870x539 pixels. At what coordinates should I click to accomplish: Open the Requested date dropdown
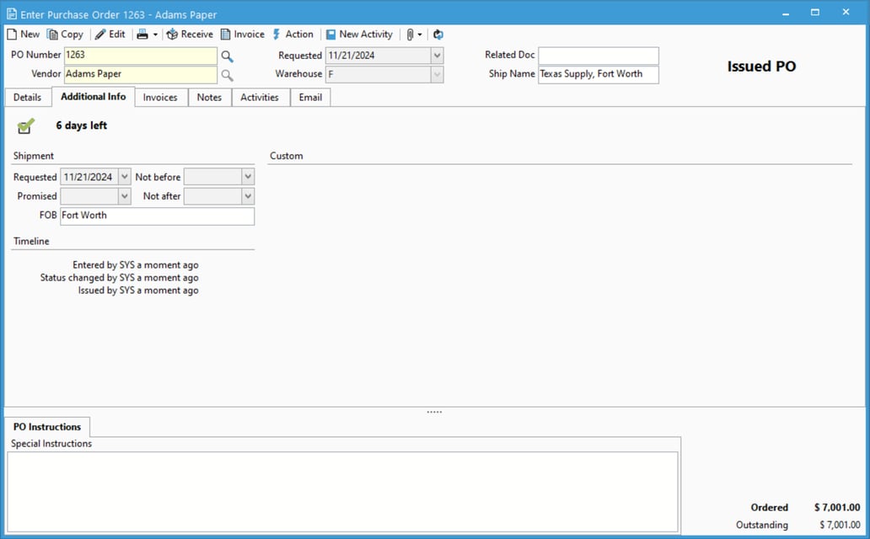438,55
